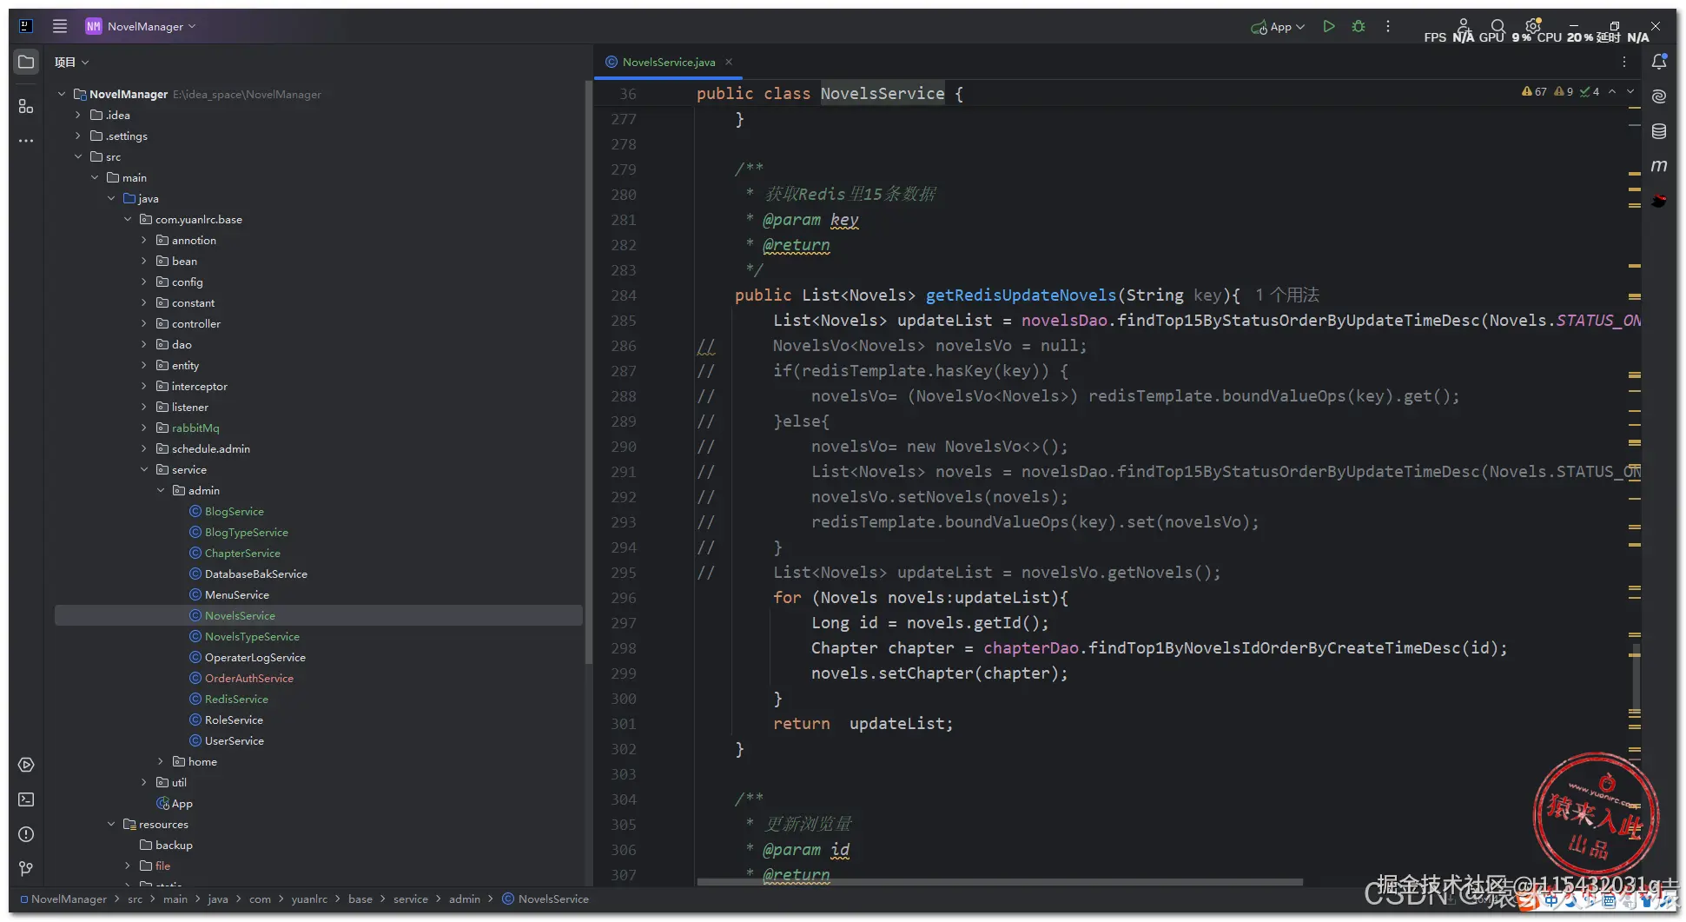Click the 67 warnings indicator

point(1534,91)
